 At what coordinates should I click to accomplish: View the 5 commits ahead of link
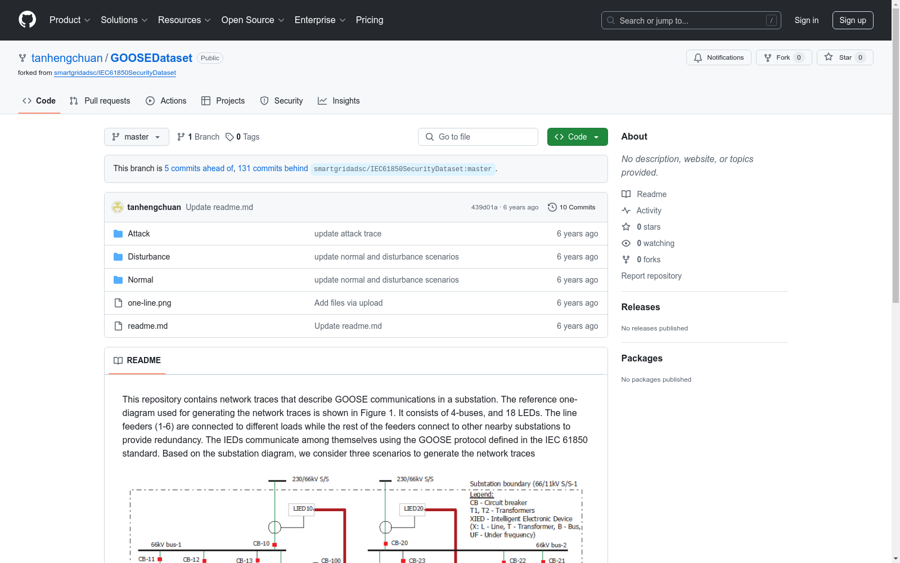199,168
